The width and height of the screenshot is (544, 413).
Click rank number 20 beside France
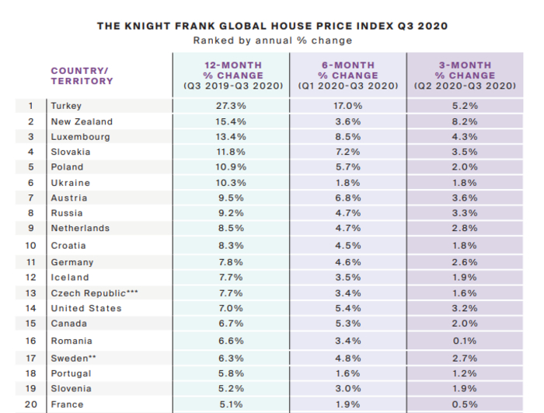(32, 404)
